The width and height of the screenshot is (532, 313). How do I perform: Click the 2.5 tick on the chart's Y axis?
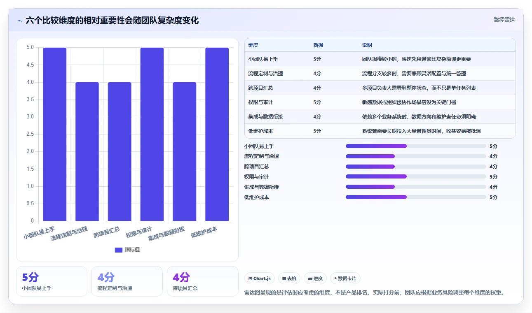coord(30,134)
